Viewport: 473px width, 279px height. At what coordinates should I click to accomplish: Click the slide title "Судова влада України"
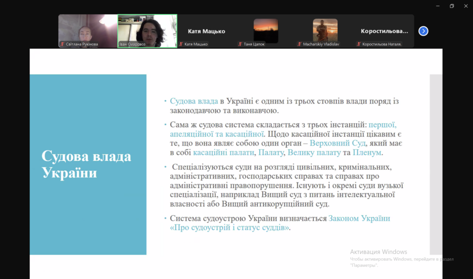(86, 164)
